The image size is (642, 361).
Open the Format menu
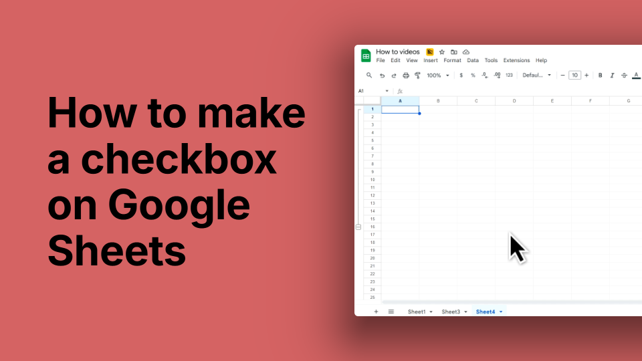point(453,60)
